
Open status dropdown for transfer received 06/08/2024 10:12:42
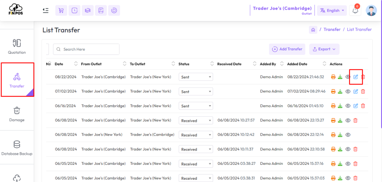(196, 135)
